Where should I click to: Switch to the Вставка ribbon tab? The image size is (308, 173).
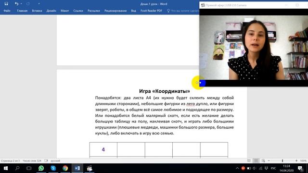pyautogui.click(x=37, y=11)
